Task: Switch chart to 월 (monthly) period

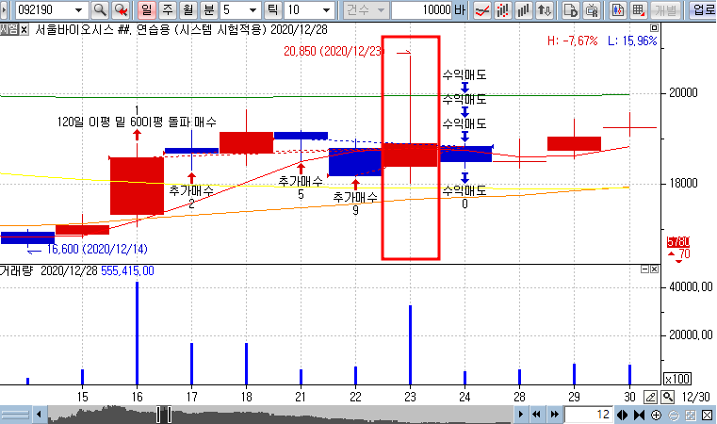Action: 187,10
